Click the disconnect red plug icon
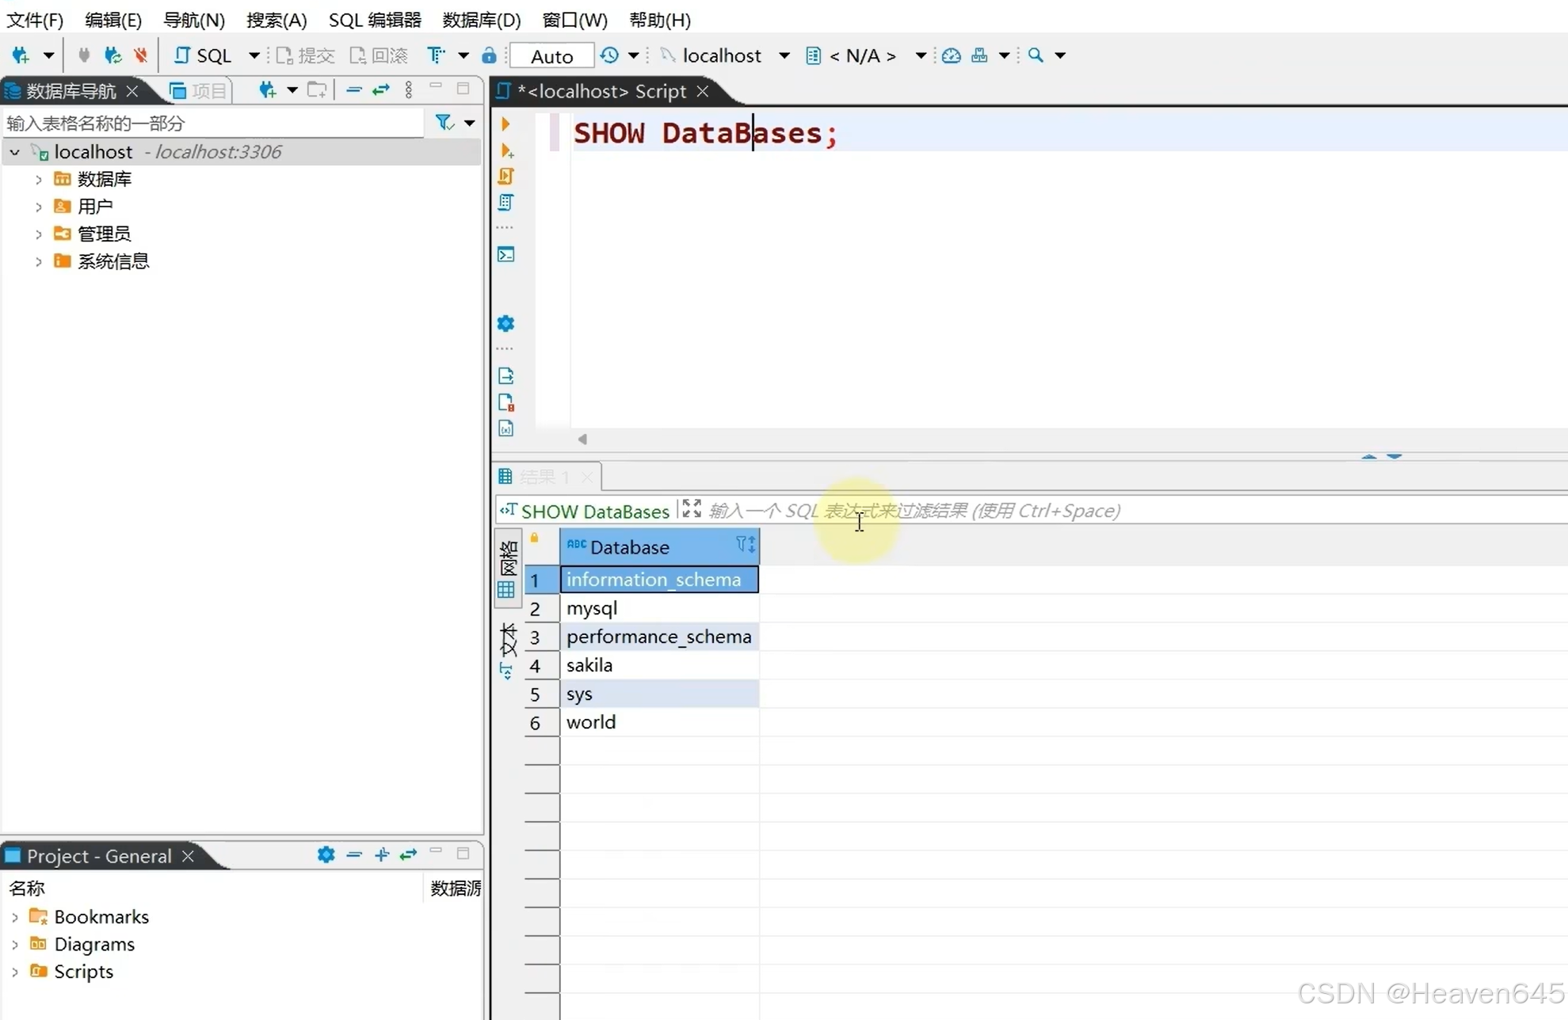The width and height of the screenshot is (1568, 1020). point(140,55)
